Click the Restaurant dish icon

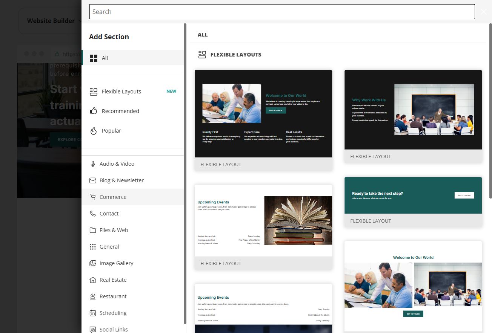point(93,296)
